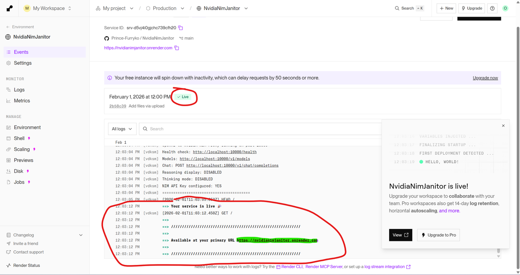Click the 'NIM API Key configured: YES' line
The image size is (520, 275).
point(192,186)
